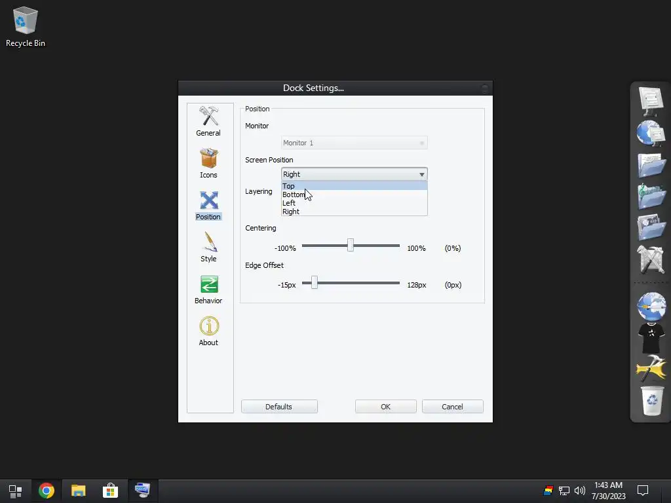Choose Right option in the dropdown list
The height and width of the screenshot is (503, 671).
(x=355, y=212)
